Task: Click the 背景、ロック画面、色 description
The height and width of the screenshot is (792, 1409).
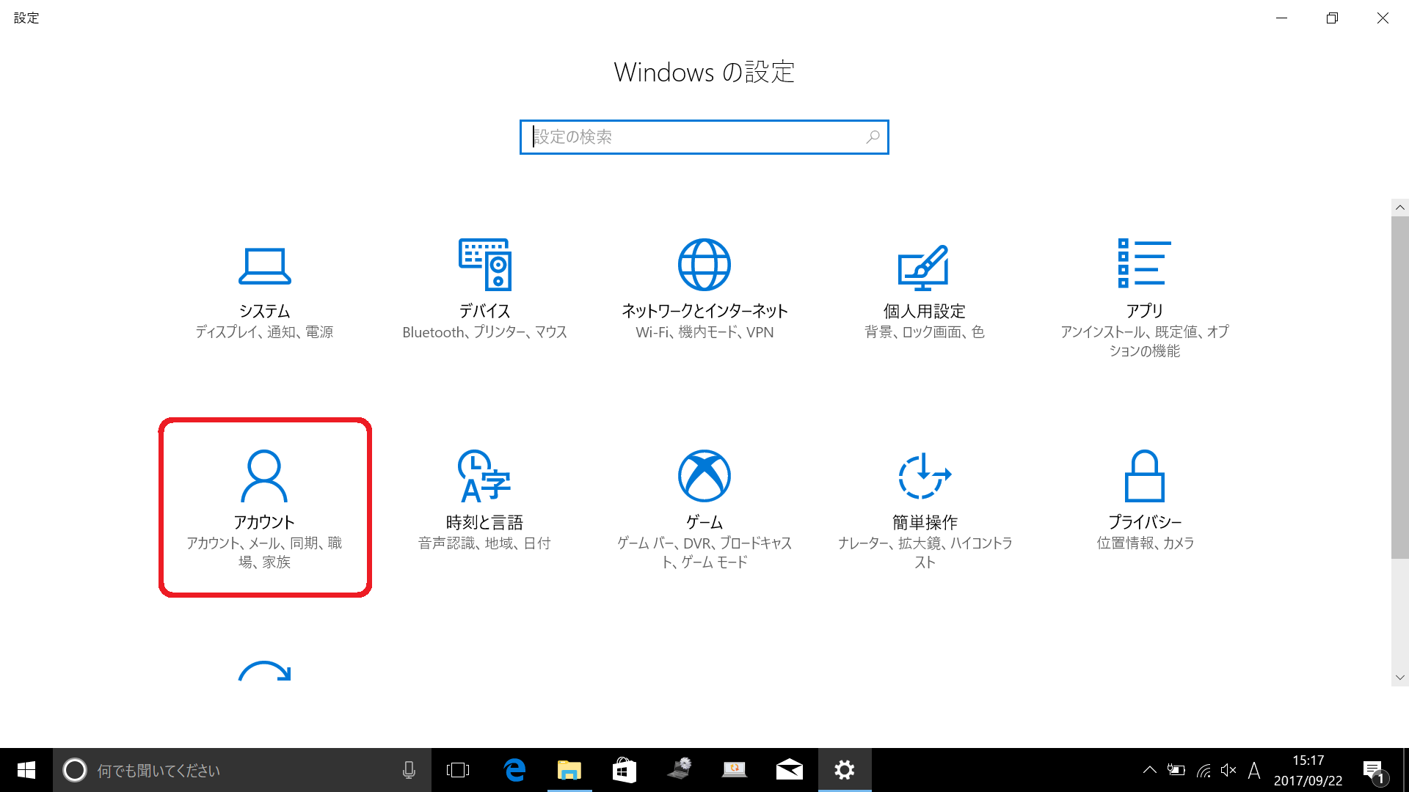Action: pos(925,332)
